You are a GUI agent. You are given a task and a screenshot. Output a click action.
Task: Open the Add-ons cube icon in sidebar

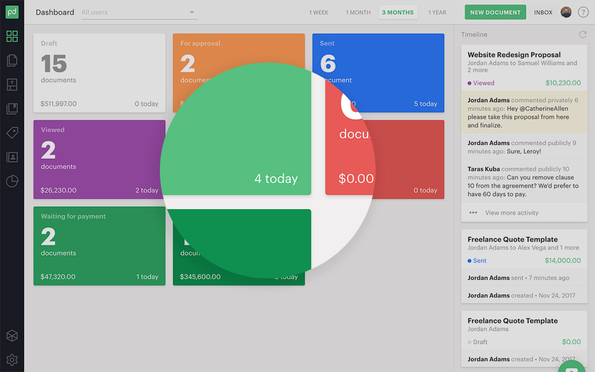coord(12,335)
